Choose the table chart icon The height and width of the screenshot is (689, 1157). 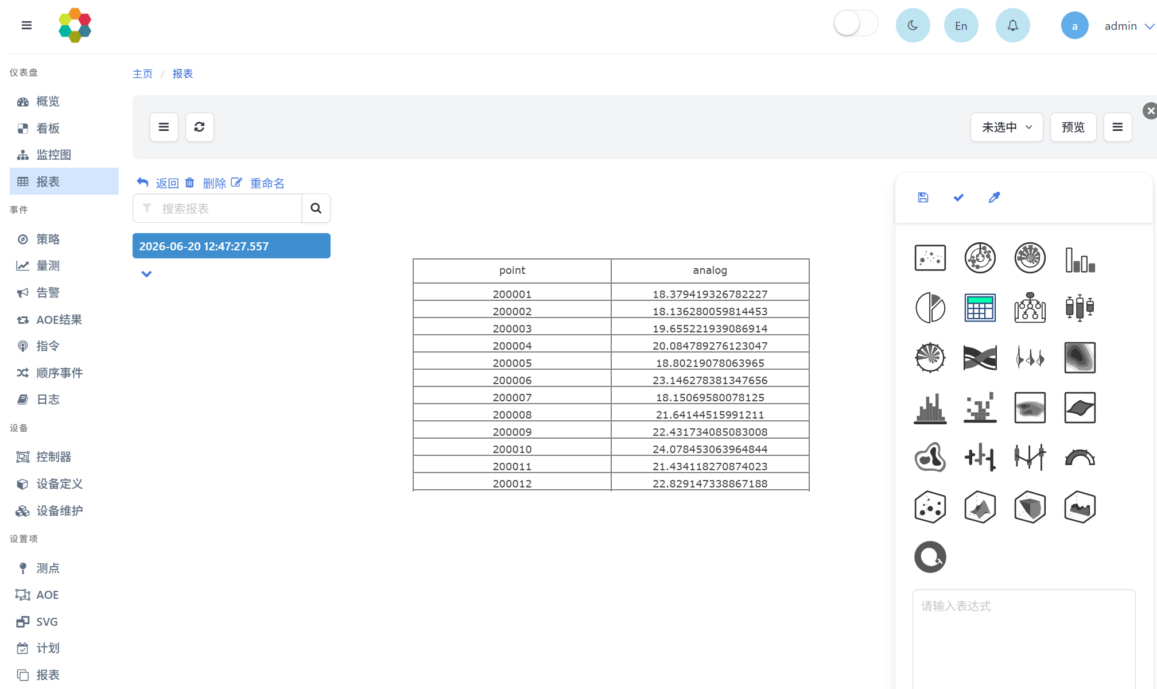coord(980,308)
